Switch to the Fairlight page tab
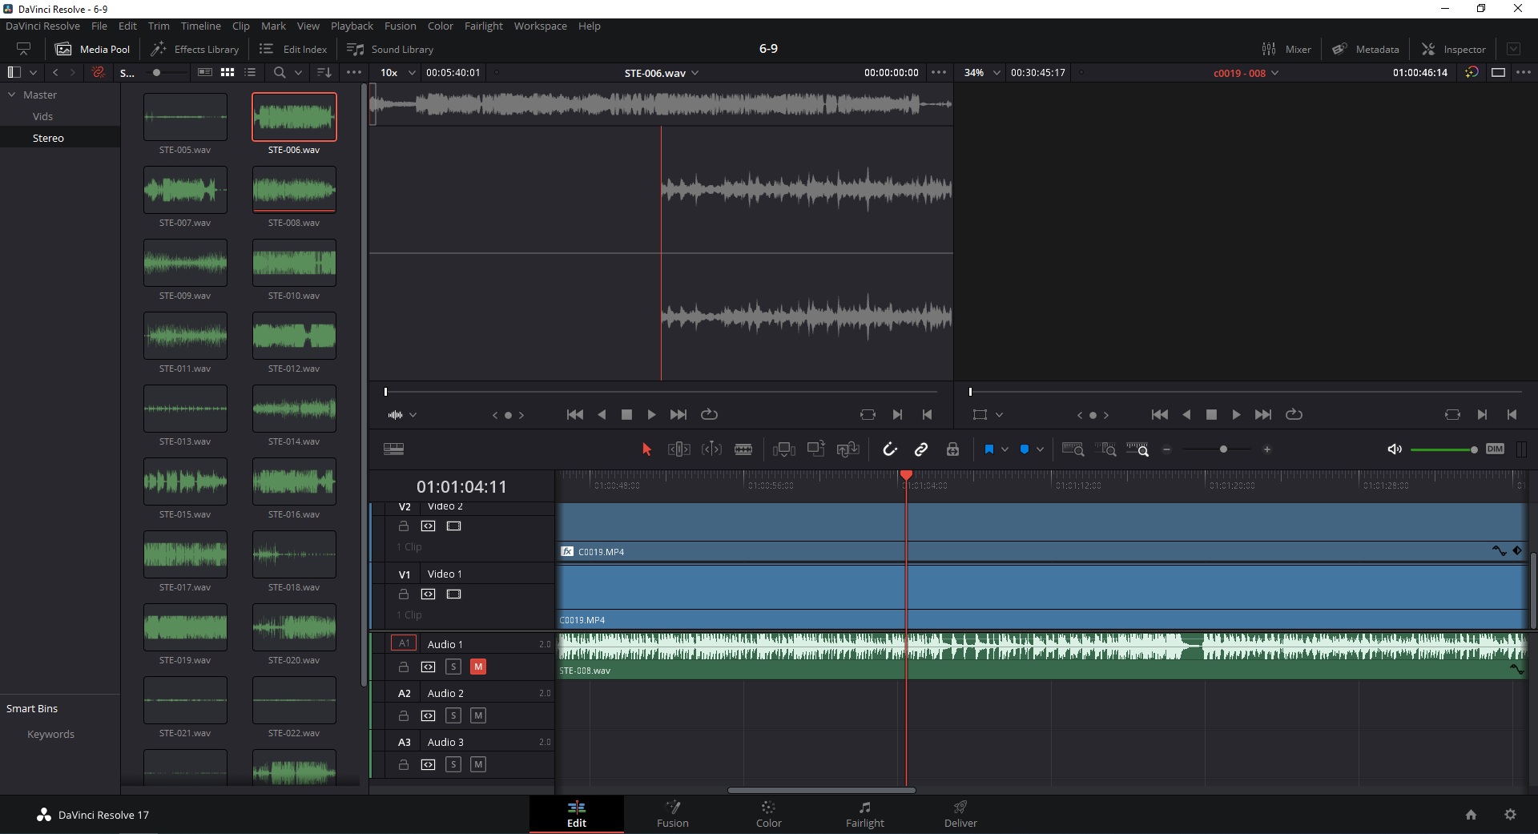Image resolution: width=1538 pixels, height=834 pixels. (x=864, y=814)
